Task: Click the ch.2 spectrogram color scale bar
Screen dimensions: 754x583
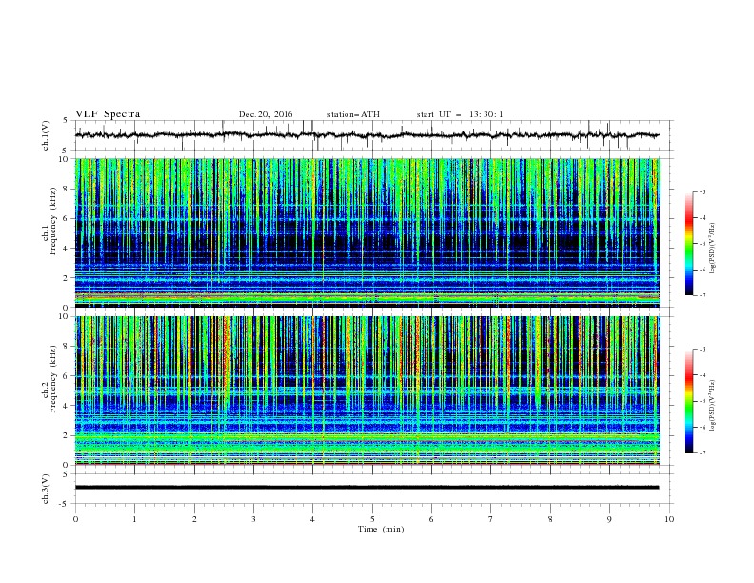Action: point(688,401)
